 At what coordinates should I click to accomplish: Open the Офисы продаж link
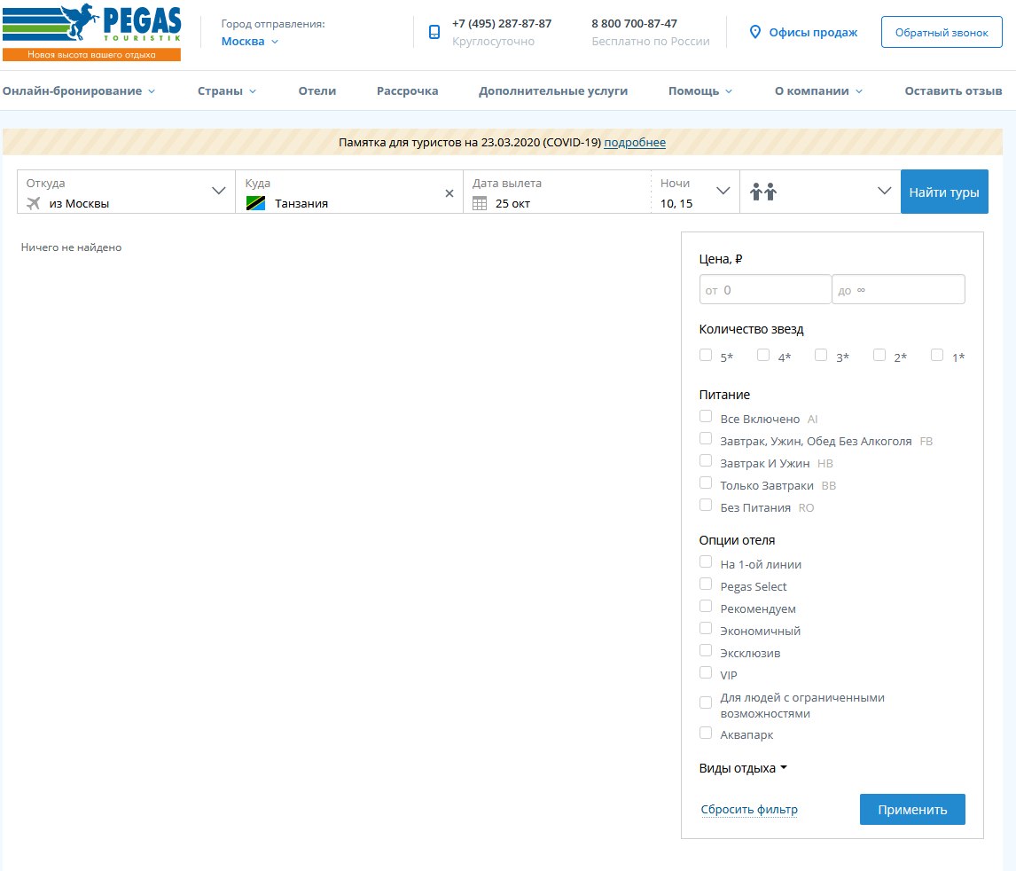point(813,33)
